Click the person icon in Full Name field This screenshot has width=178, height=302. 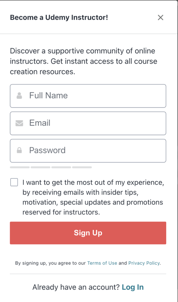click(19, 96)
